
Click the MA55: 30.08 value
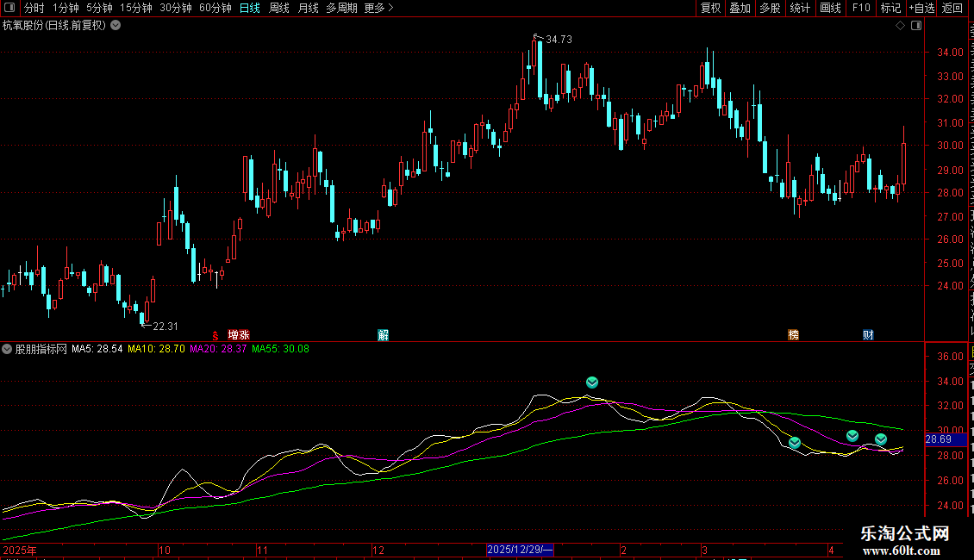[x=280, y=349]
